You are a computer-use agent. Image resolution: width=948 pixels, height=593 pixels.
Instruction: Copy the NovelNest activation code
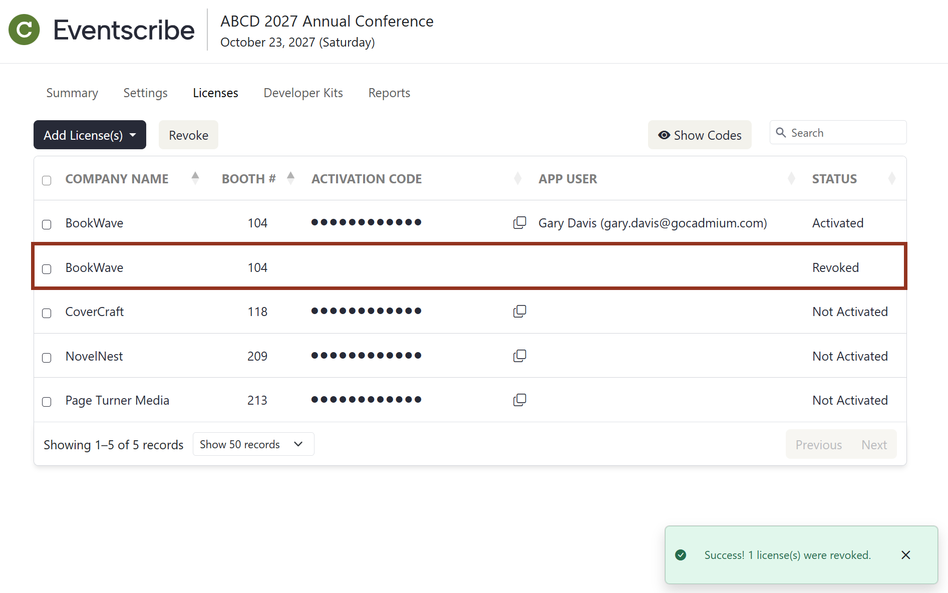coord(520,356)
